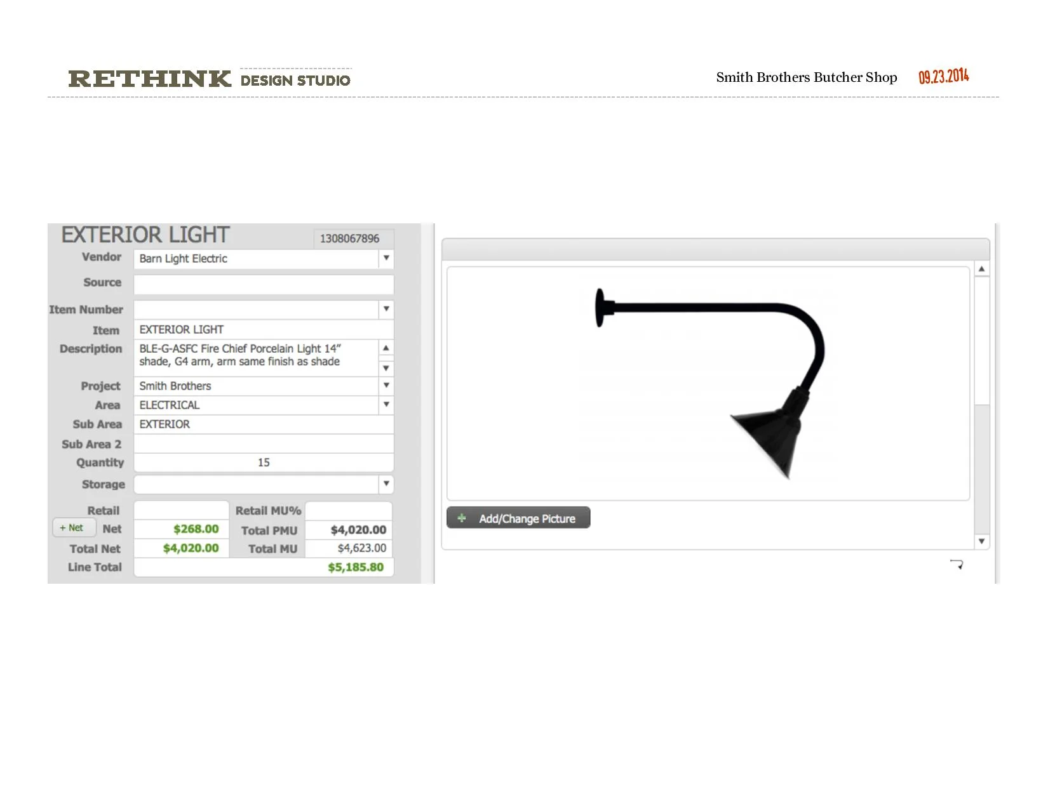Click the Total PMU label
1048x809 pixels.
click(x=269, y=530)
